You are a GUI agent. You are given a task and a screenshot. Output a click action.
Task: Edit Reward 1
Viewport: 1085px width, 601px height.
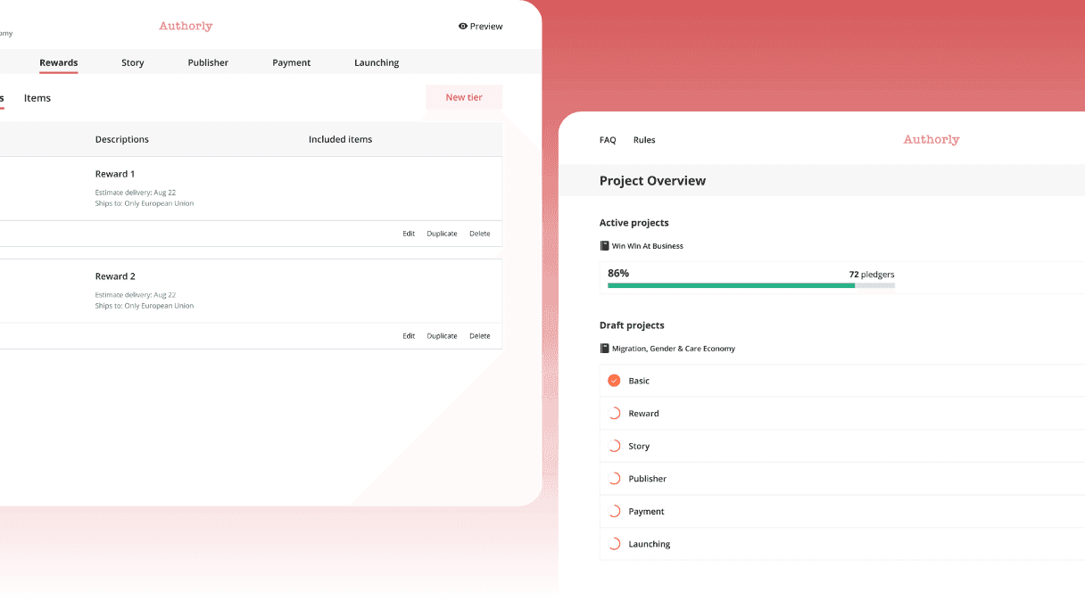point(409,234)
